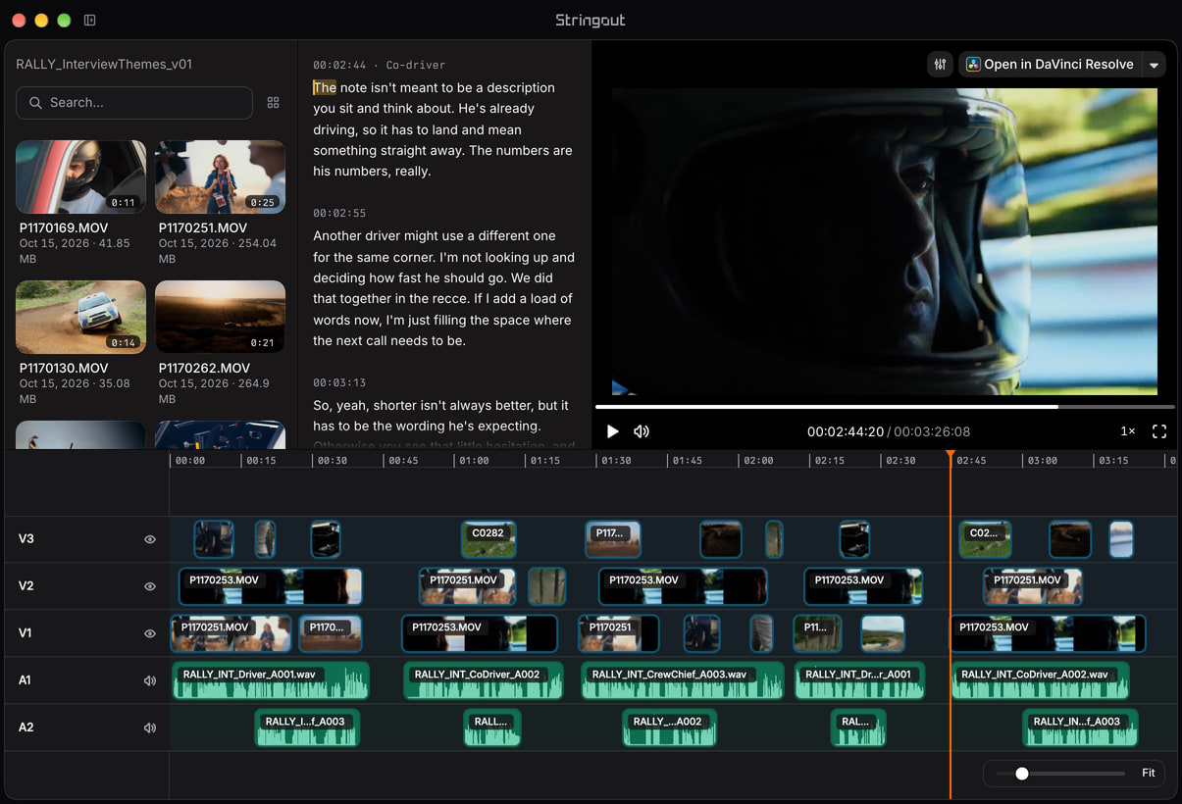
Task: Open the video adjustment sliders settings
Action: [x=941, y=65]
